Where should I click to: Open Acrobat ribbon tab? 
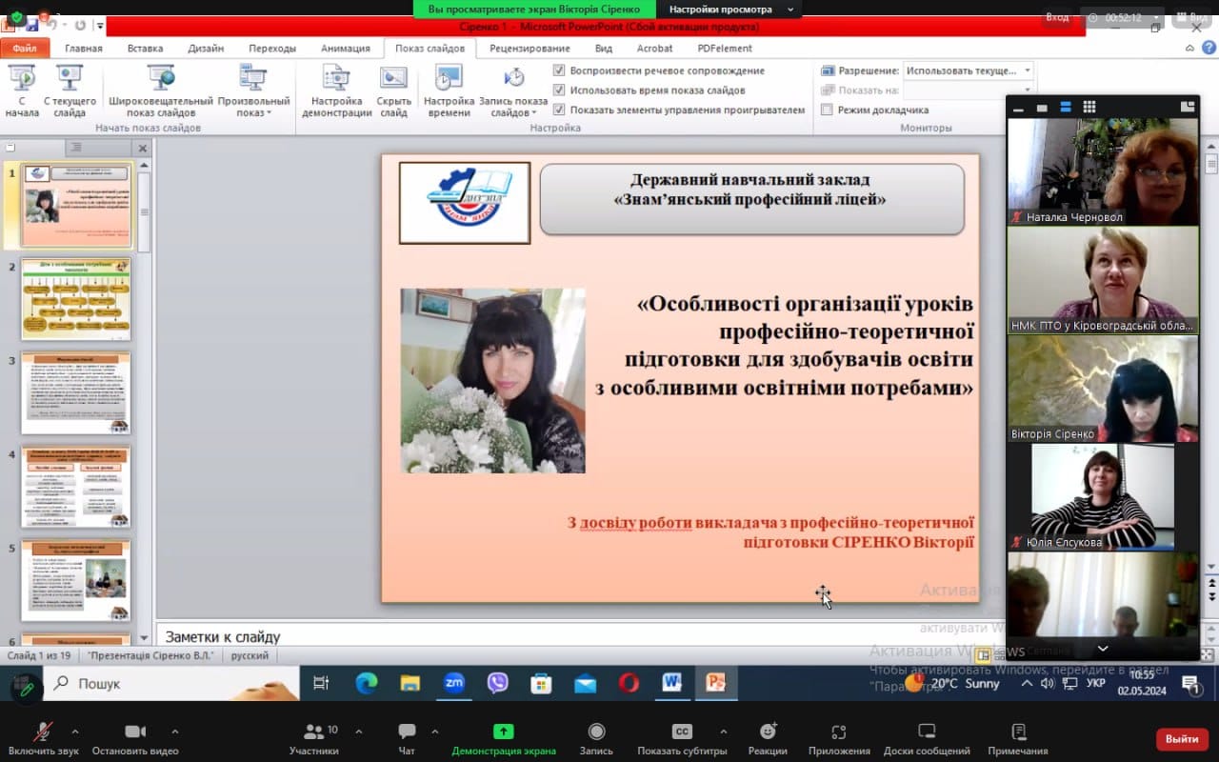pos(655,49)
